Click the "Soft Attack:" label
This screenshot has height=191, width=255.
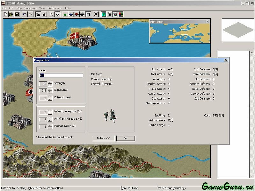point(158,69)
